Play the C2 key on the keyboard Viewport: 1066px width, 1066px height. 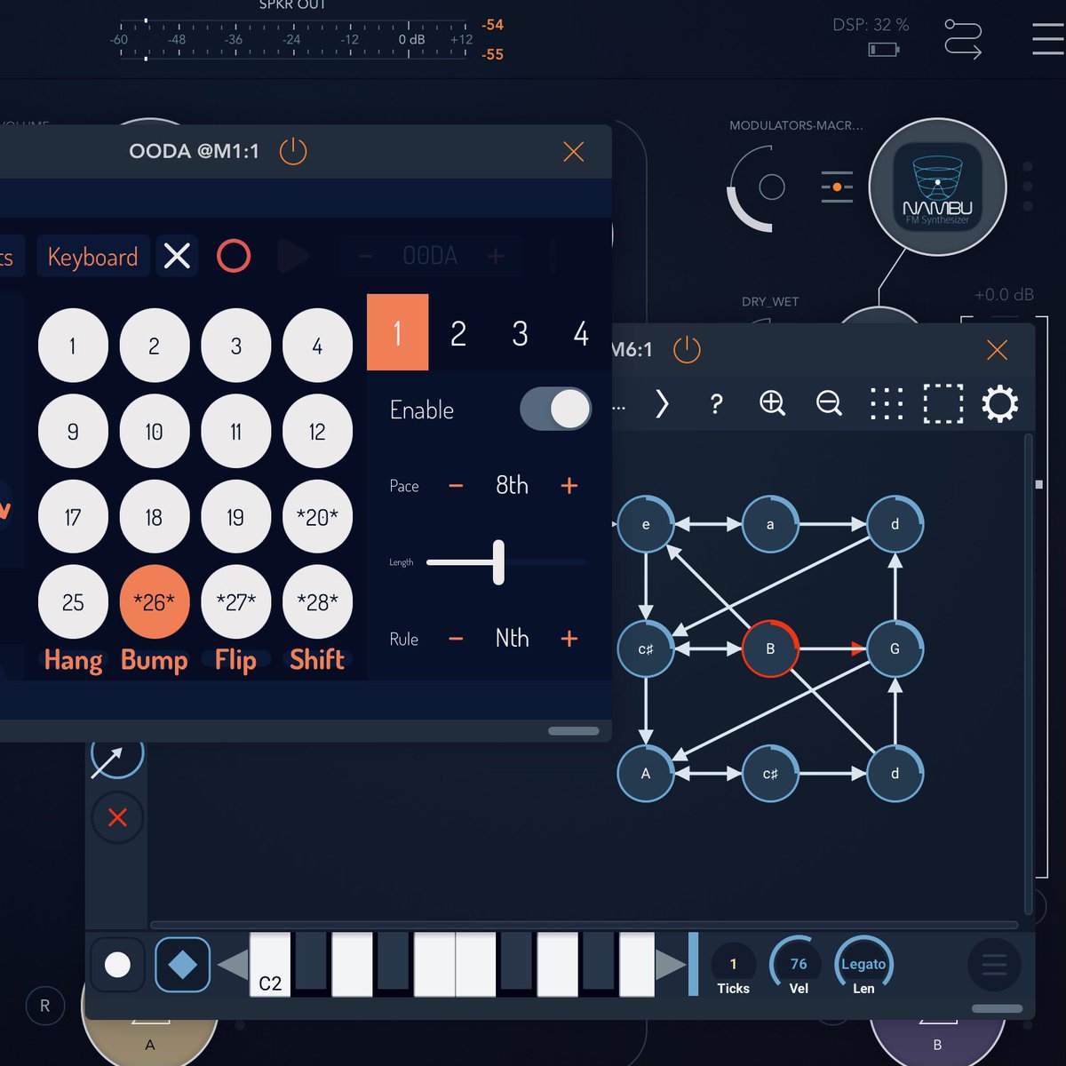click(x=270, y=965)
